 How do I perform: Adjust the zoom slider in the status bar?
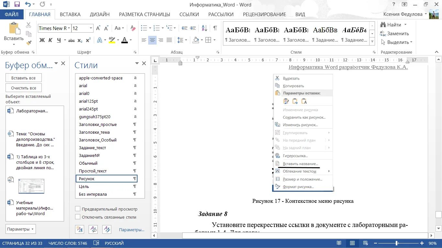[397, 243]
